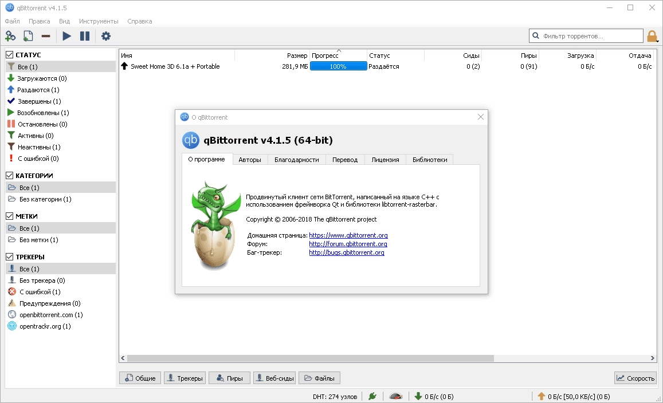The width and height of the screenshot is (663, 403).
Task: Show Веб-сиды details panel
Action: [274, 378]
